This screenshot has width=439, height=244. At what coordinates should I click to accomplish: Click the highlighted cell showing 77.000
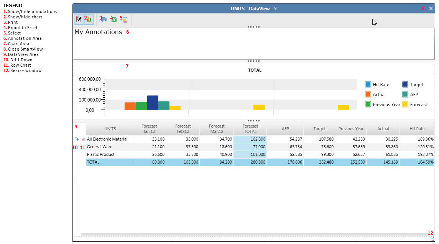pyautogui.click(x=250, y=147)
